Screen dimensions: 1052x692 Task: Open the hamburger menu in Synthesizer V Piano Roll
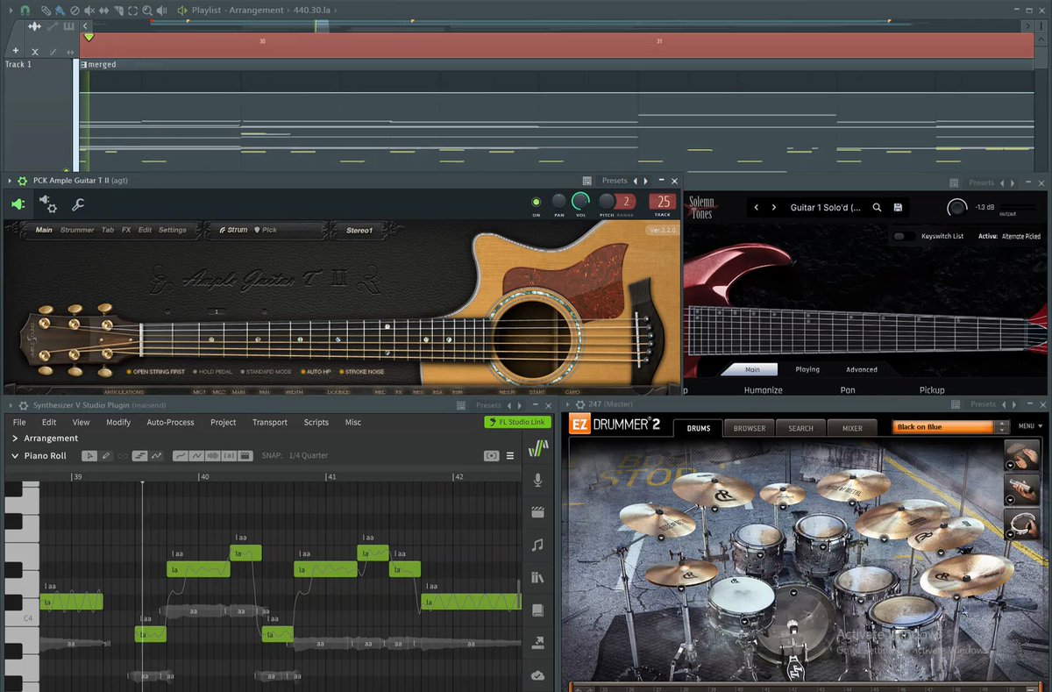[x=510, y=456]
